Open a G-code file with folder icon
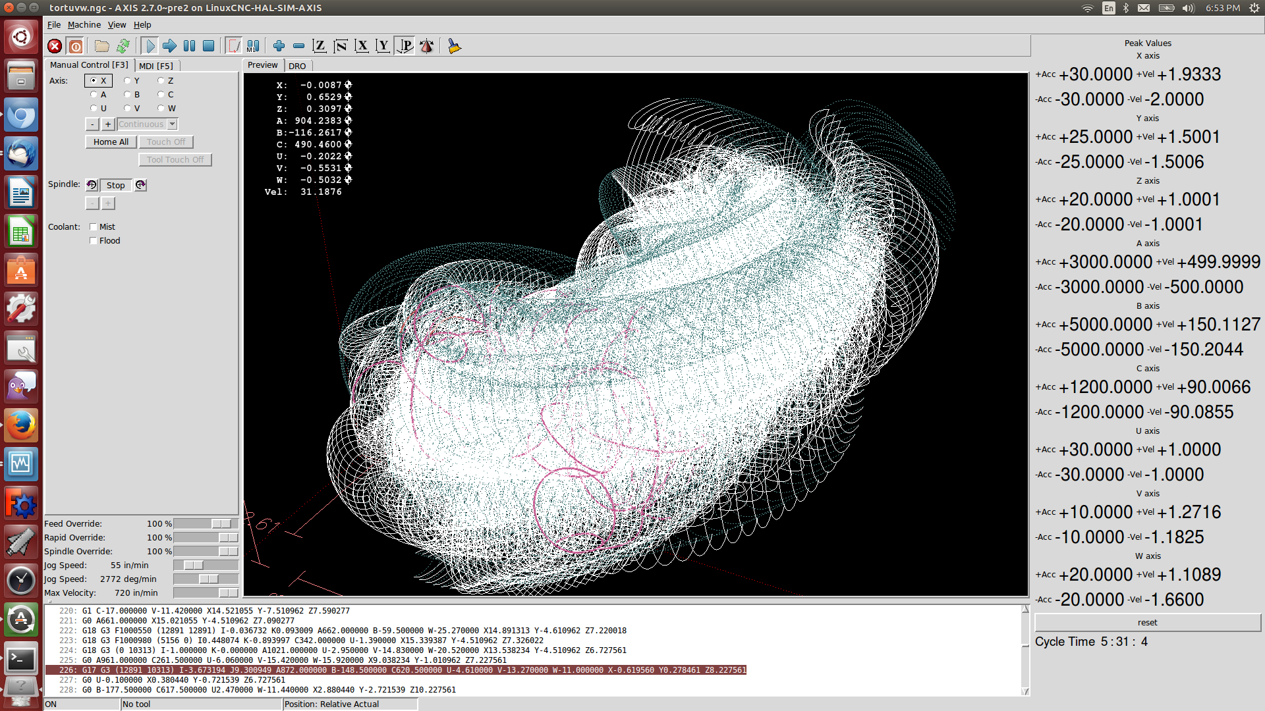This screenshot has width=1265, height=711. coord(101,46)
